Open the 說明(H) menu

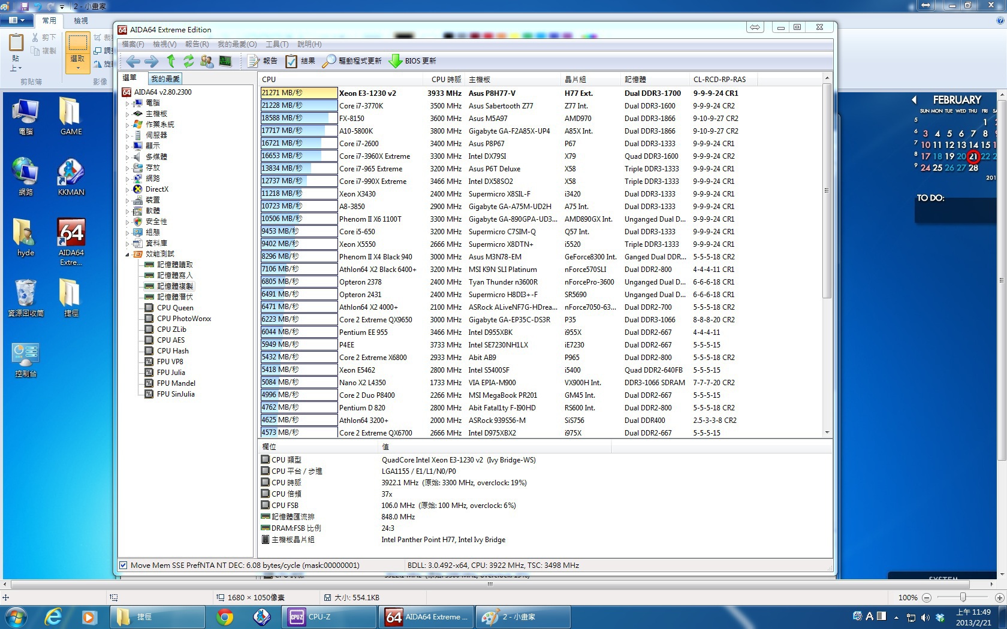309,44
